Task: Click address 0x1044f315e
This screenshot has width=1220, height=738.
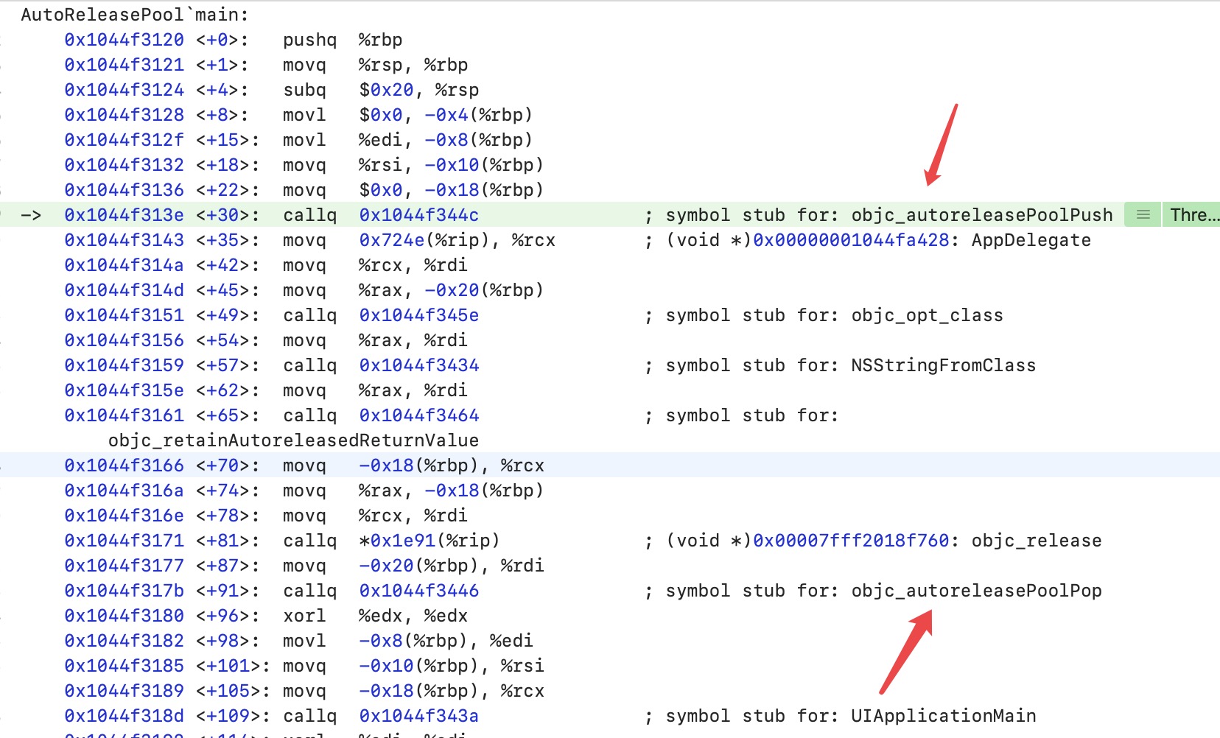Action: click(124, 390)
